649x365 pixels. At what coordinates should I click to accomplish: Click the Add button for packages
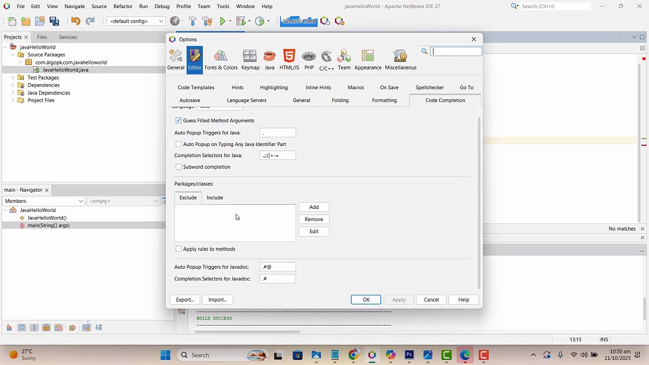314,207
